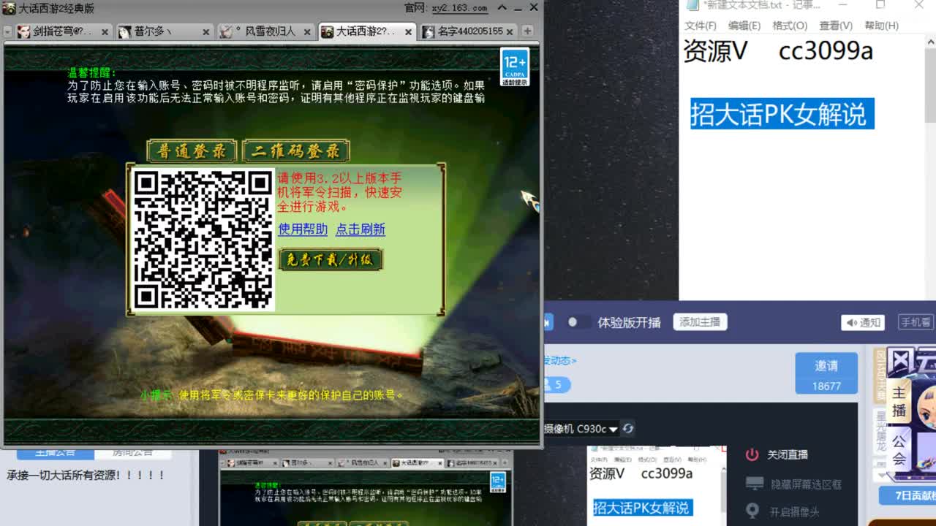Open 通知 notifications with speaker icon
The height and width of the screenshot is (526, 936).
point(863,322)
